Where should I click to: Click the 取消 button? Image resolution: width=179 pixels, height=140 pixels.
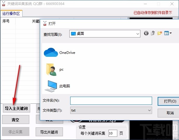point(169,113)
